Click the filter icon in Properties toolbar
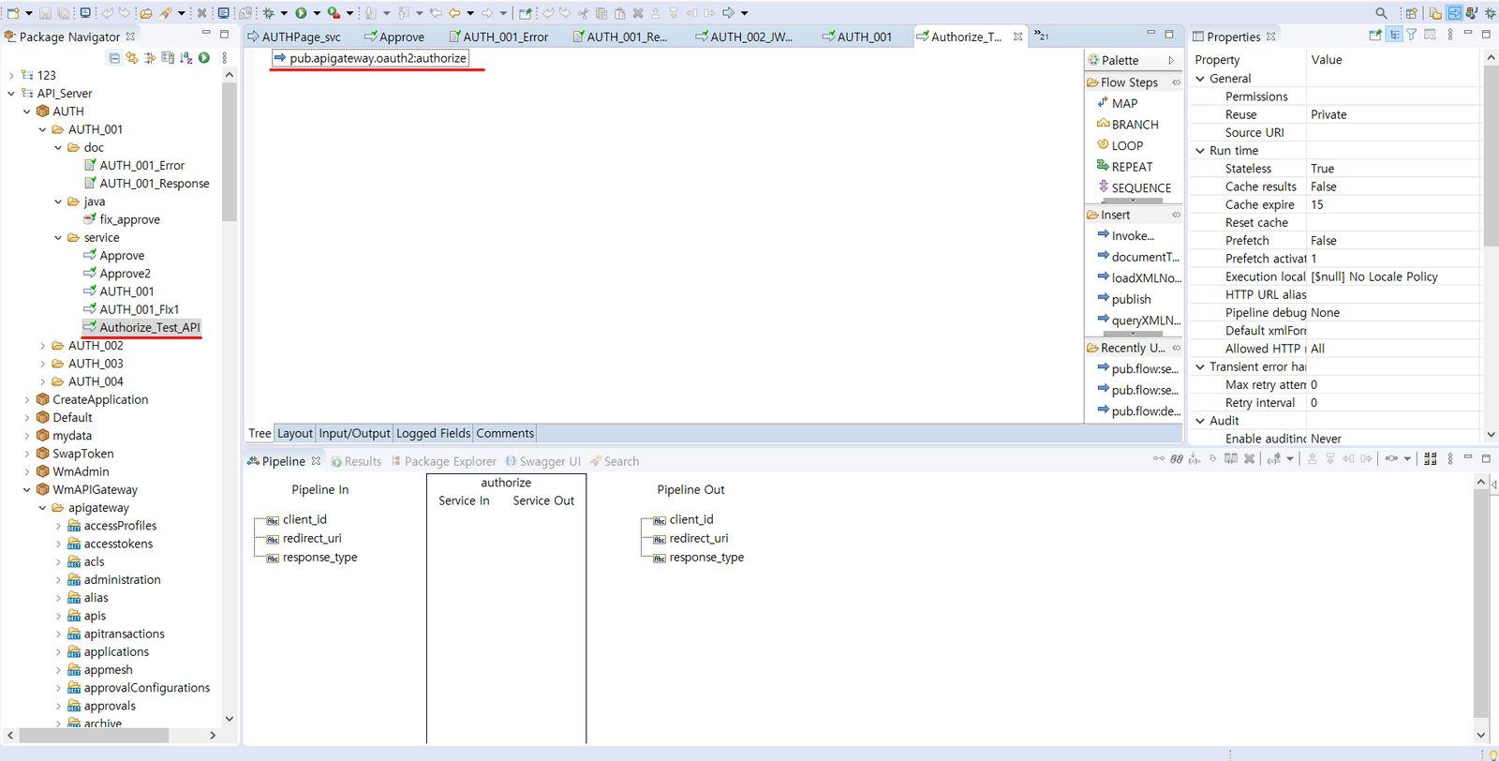This screenshot has height=761, width=1499. [1412, 36]
